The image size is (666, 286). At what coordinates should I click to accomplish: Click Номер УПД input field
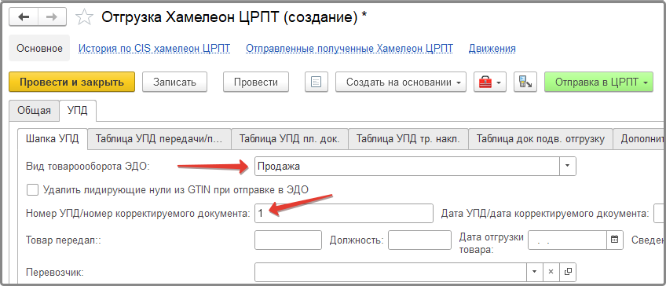[344, 214]
